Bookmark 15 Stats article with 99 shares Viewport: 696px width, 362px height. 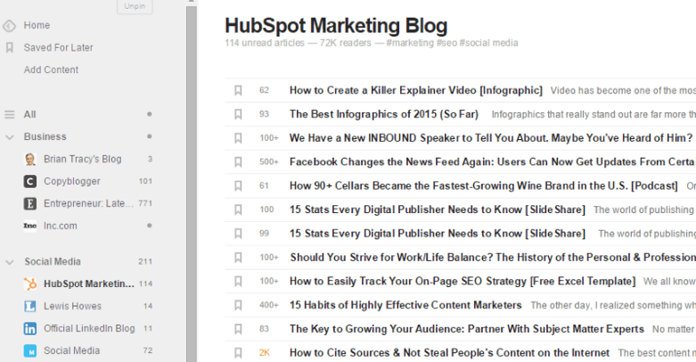click(238, 234)
